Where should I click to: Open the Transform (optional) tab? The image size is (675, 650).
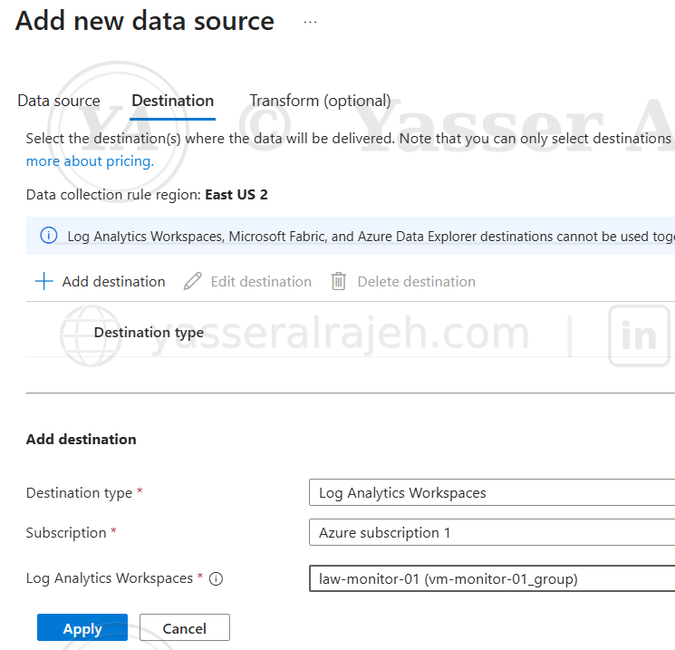tap(320, 101)
